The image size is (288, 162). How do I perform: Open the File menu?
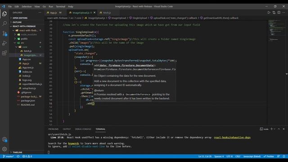pos(10,6)
